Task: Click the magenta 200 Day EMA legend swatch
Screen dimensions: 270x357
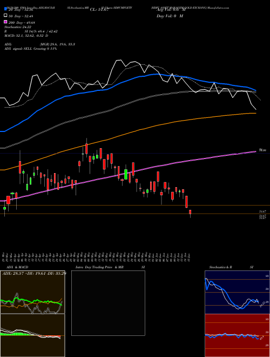Action: point(5,22)
